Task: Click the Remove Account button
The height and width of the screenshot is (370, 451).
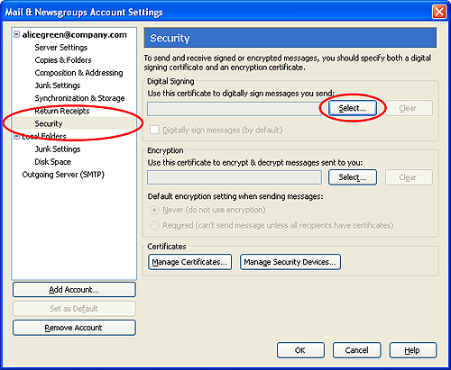Action: [x=74, y=328]
